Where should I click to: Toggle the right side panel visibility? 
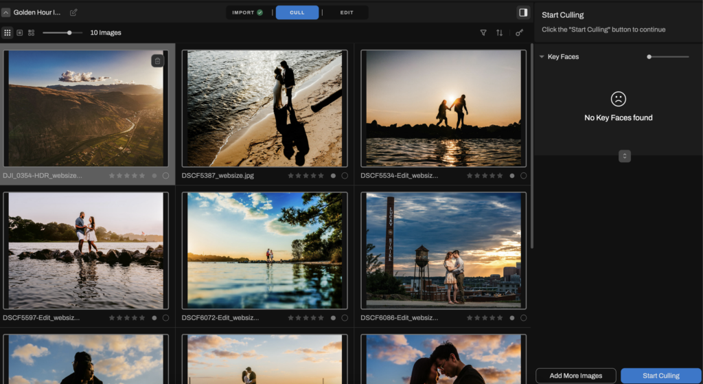pos(523,12)
